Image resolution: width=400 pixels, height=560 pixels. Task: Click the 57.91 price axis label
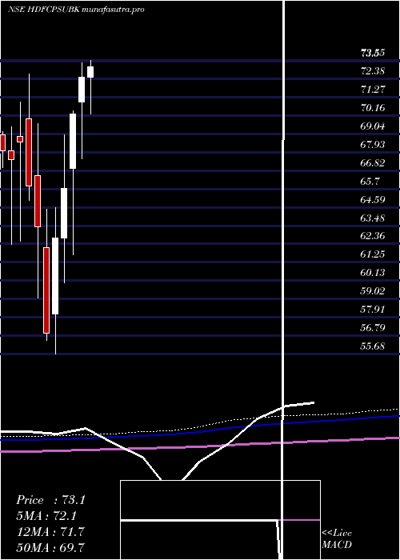tap(373, 310)
